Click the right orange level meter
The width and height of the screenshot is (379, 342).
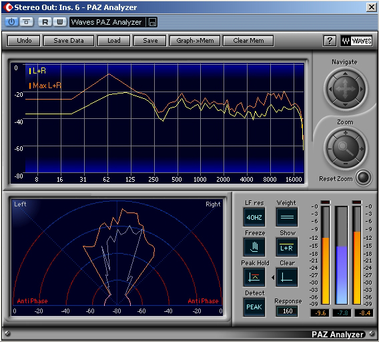click(357, 255)
